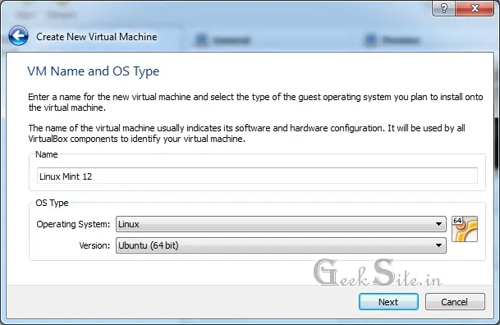Click the 64-bit Ubuntu OS type icon
The width and height of the screenshot is (500, 325).
(465, 229)
